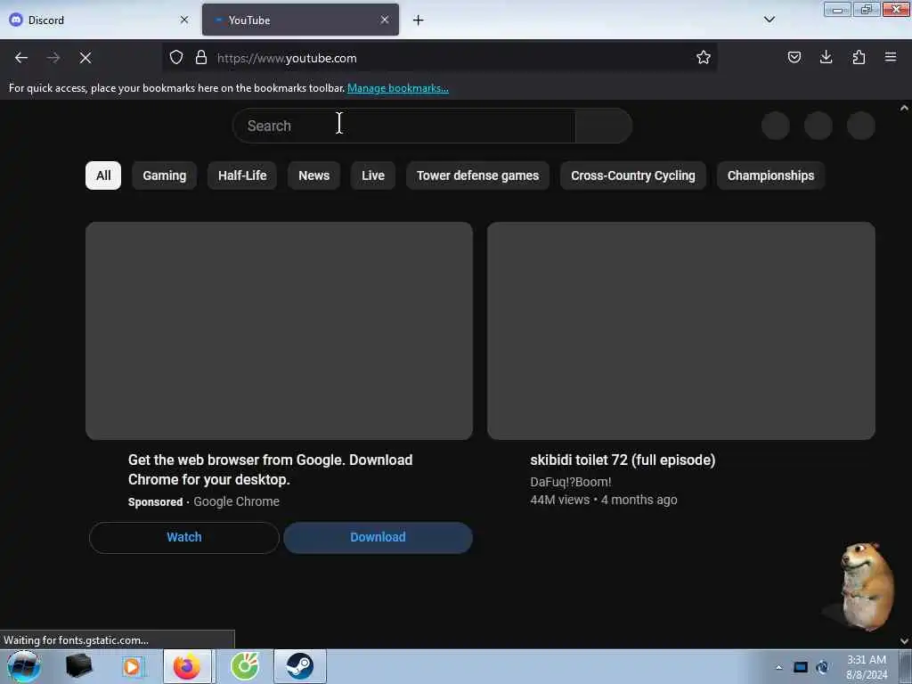The width and height of the screenshot is (912, 684).
Task: Open the Firefox hamburger menu
Action: (x=891, y=57)
